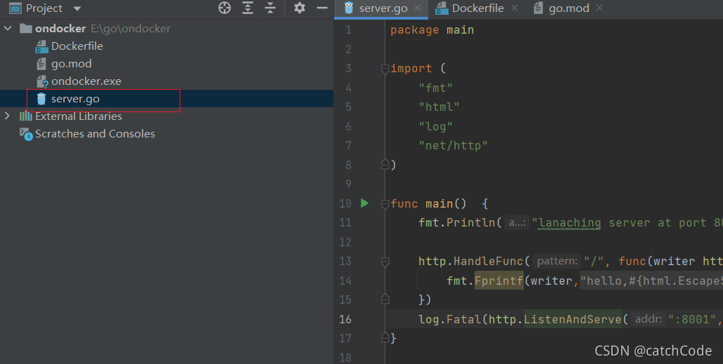Click the ondocker project folder name
Viewport: 723px width, 364px height.
60,29
